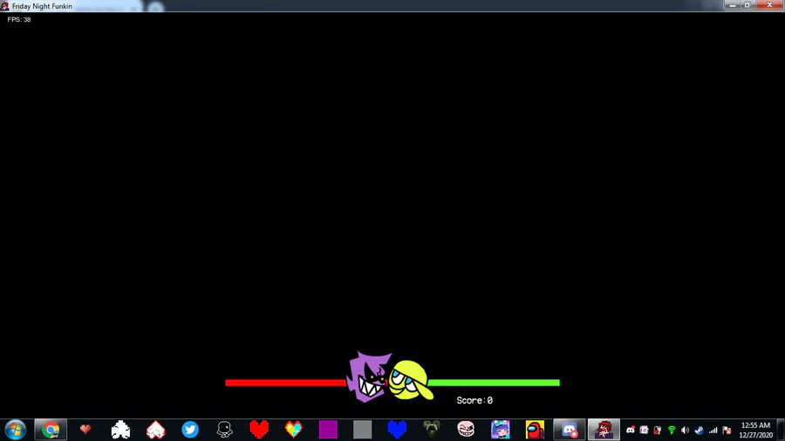
Task: Click the purple square taskbar icon
Action: (x=328, y=430)
